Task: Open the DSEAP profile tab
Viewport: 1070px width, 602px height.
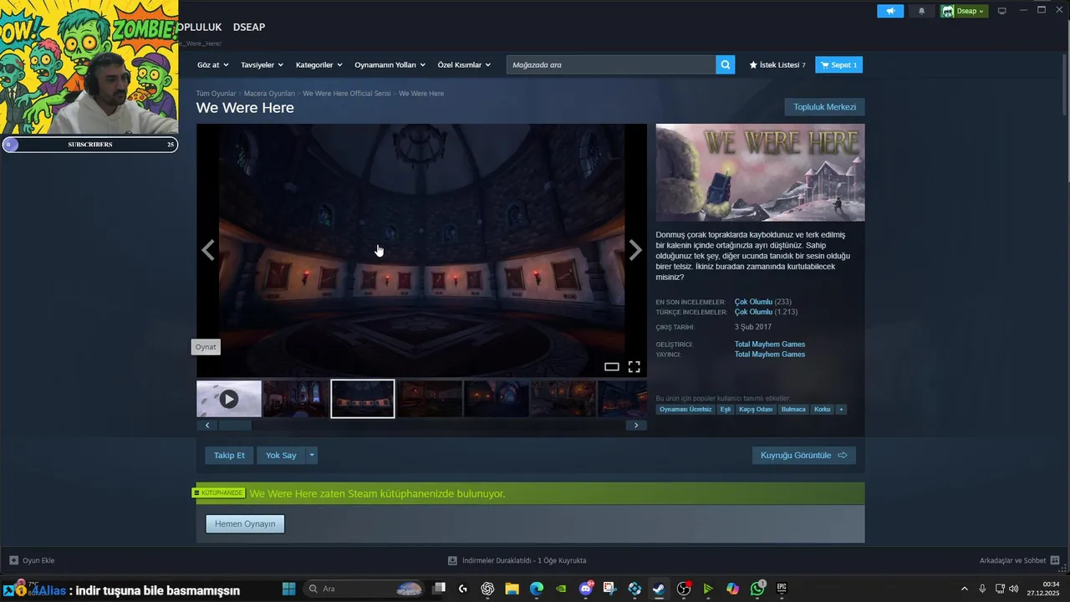Action: (x=249, y=27)
